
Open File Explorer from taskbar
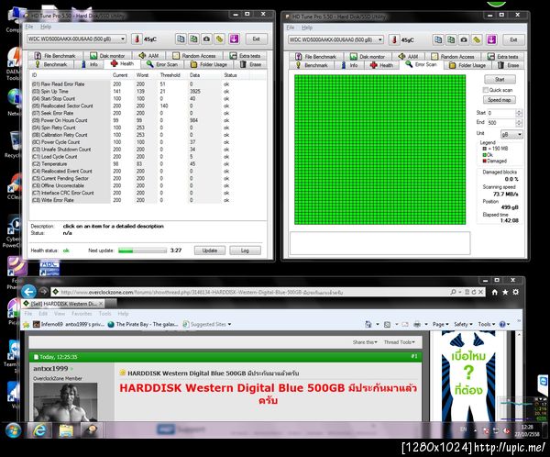(66, 430)
